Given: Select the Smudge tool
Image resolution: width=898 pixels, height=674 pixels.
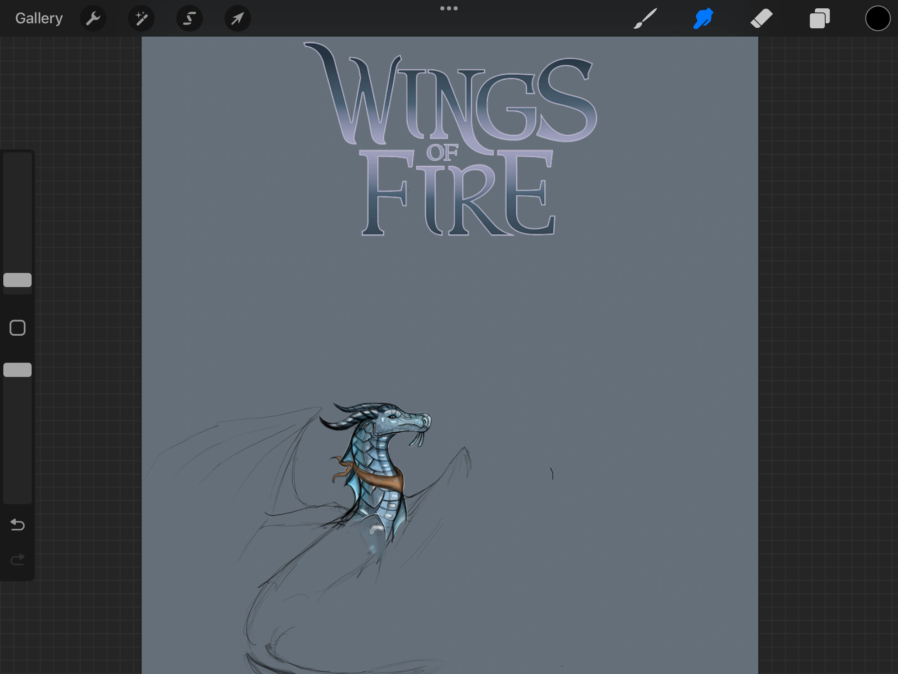Looking at the screenshot, I should point(703,18).
